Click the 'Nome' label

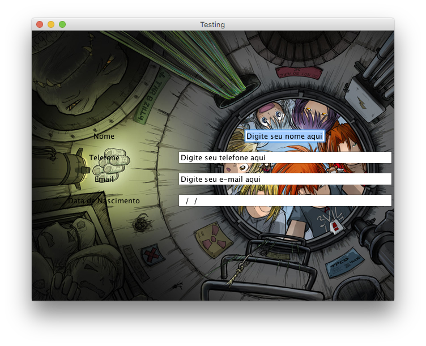[x=104, y=136]
